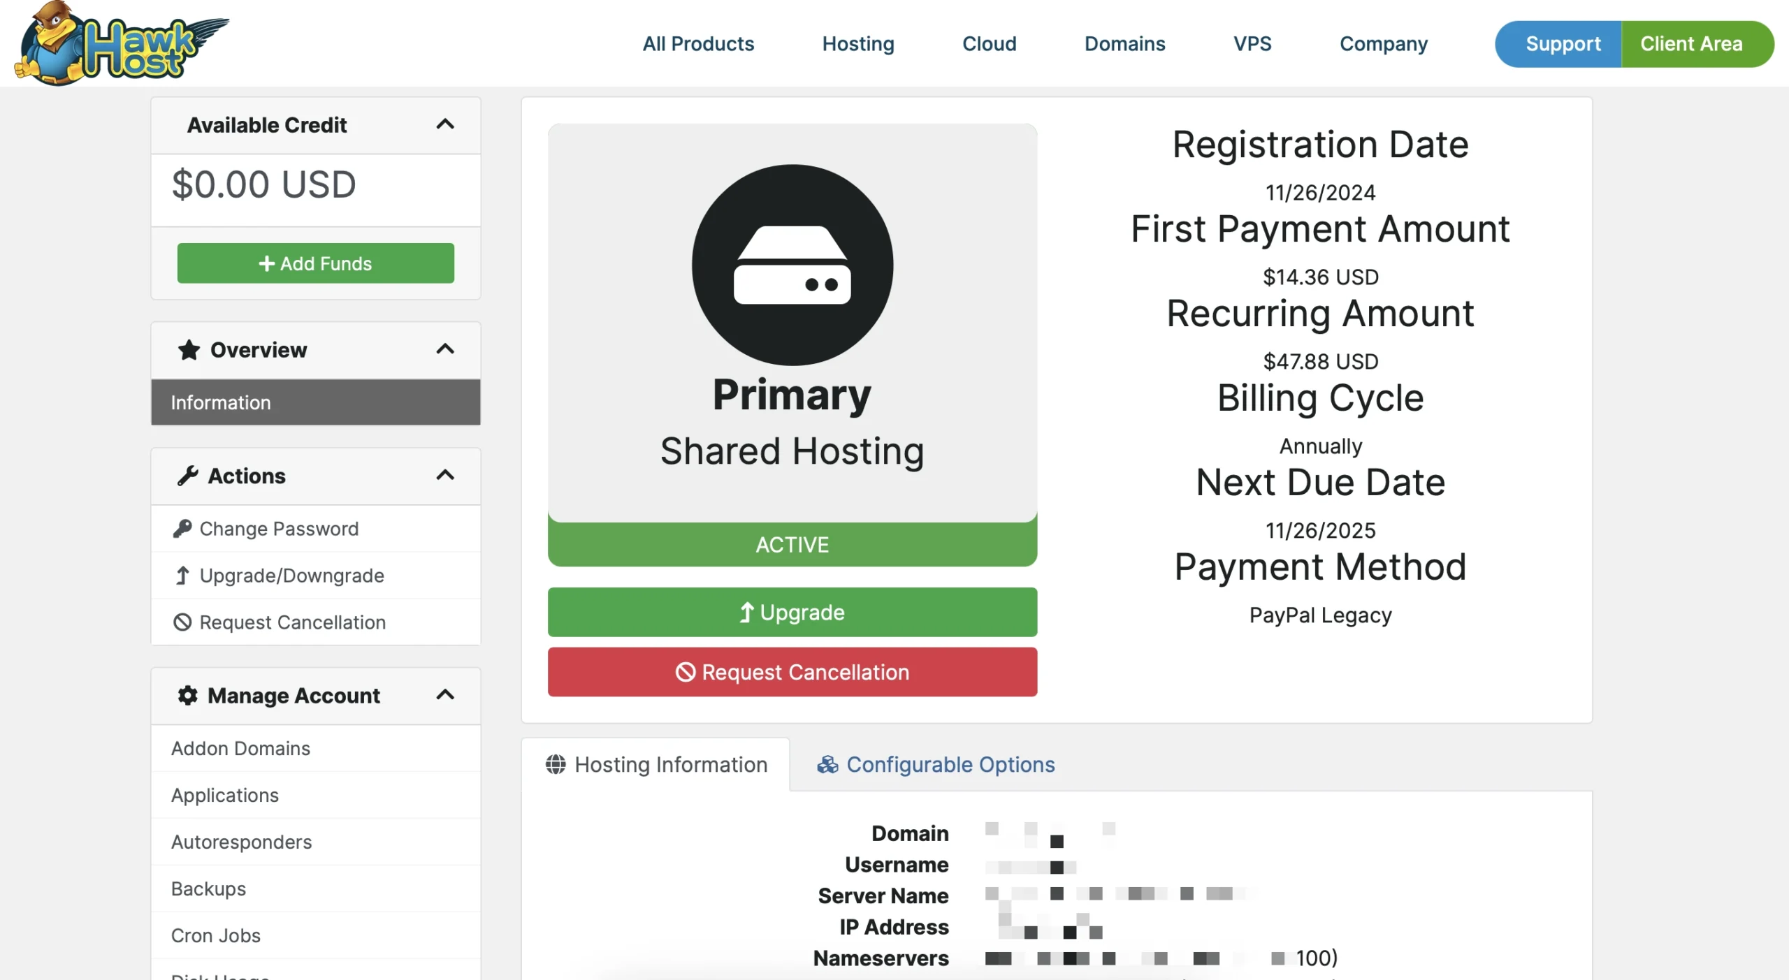Viewport: 1789px width, 980px height.
Task: Click the 11/26/2025 next due date
Action: (x=1320, y=531)
